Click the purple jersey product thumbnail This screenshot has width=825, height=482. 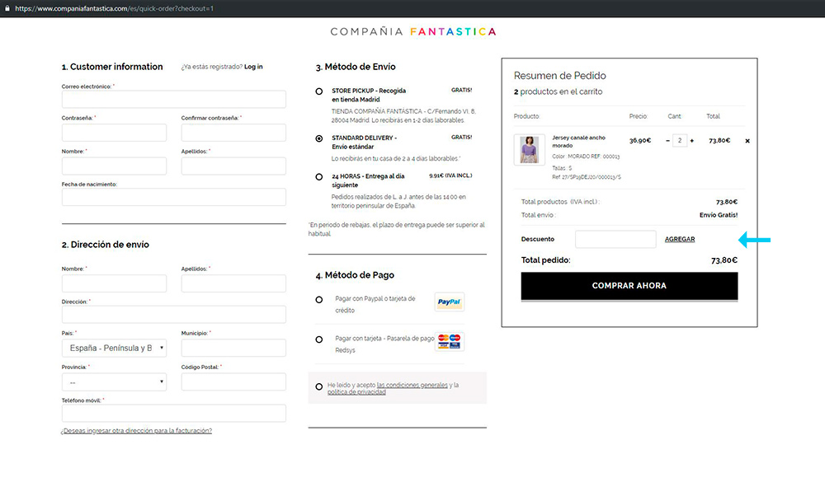point(530,150)
